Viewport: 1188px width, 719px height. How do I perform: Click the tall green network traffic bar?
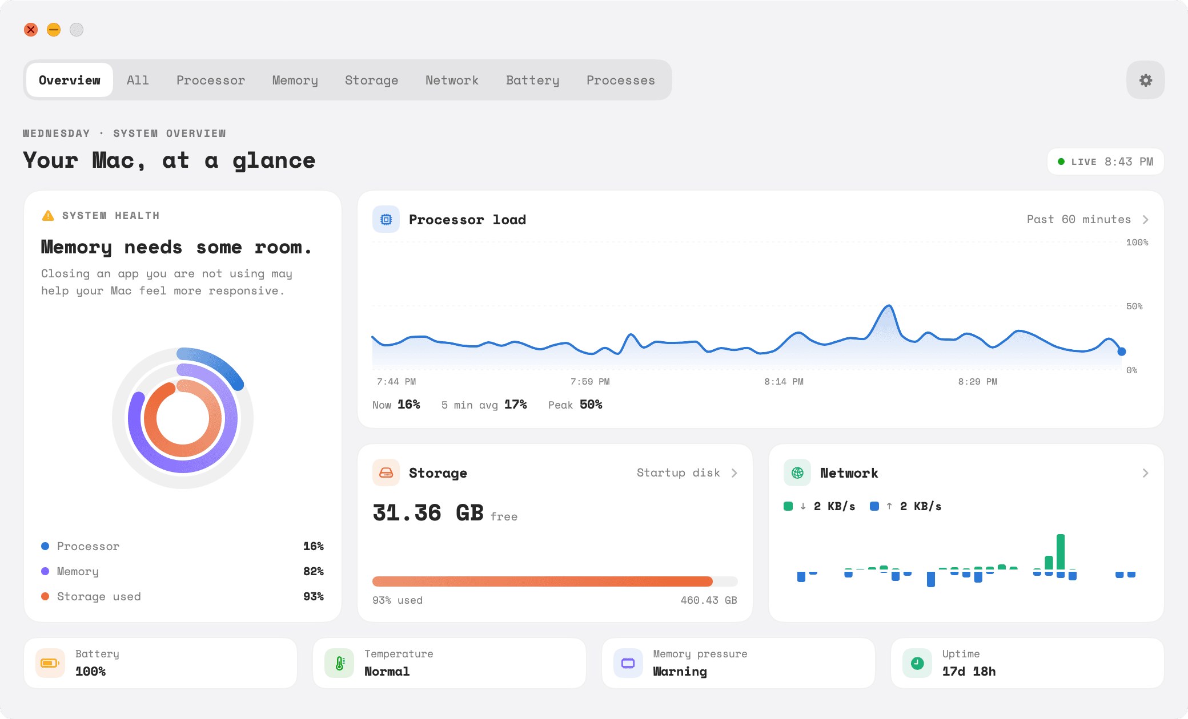click(1061, 552)
